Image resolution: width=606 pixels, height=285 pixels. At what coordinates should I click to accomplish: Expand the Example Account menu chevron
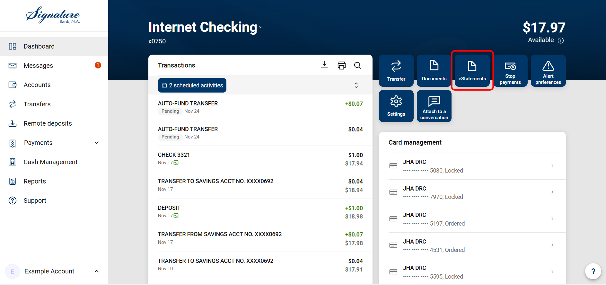tap(97, 271)
